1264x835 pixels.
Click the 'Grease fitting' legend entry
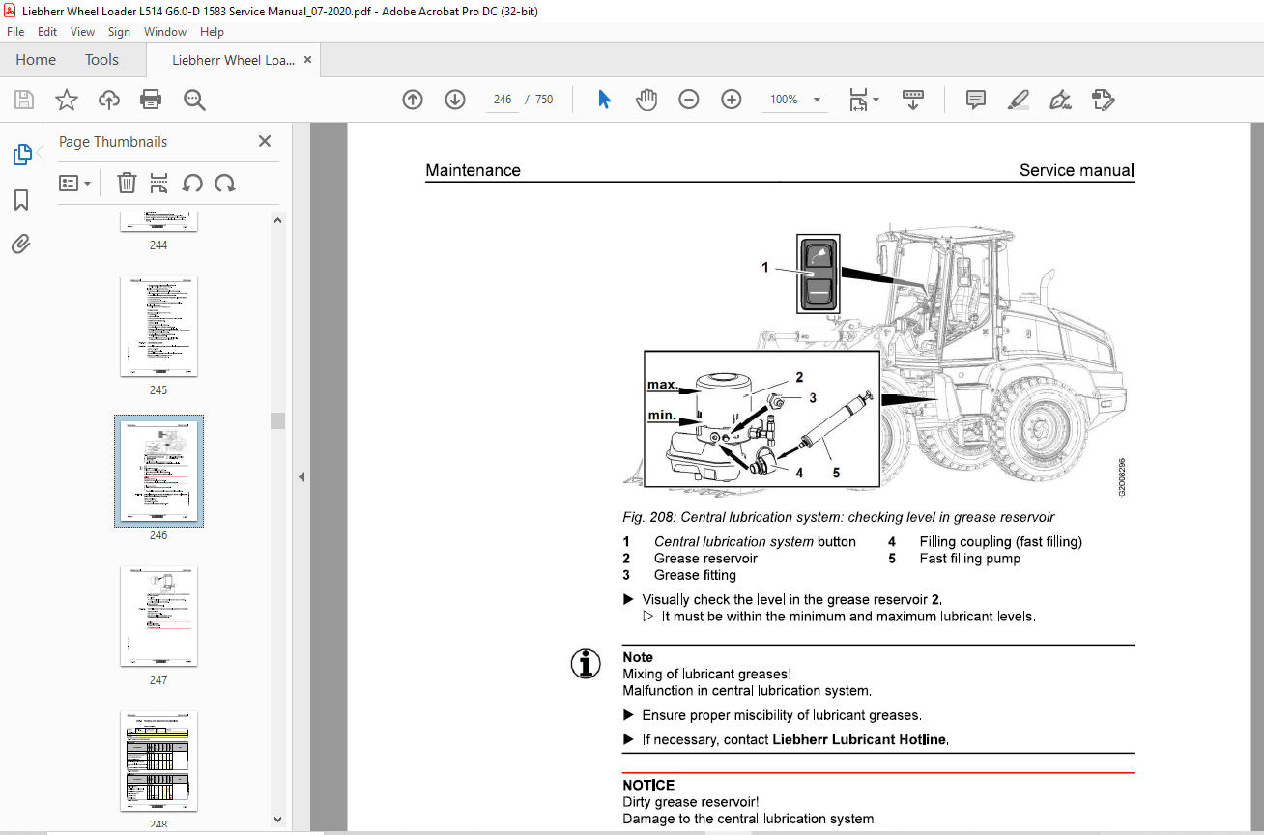[x=695, y=575]
